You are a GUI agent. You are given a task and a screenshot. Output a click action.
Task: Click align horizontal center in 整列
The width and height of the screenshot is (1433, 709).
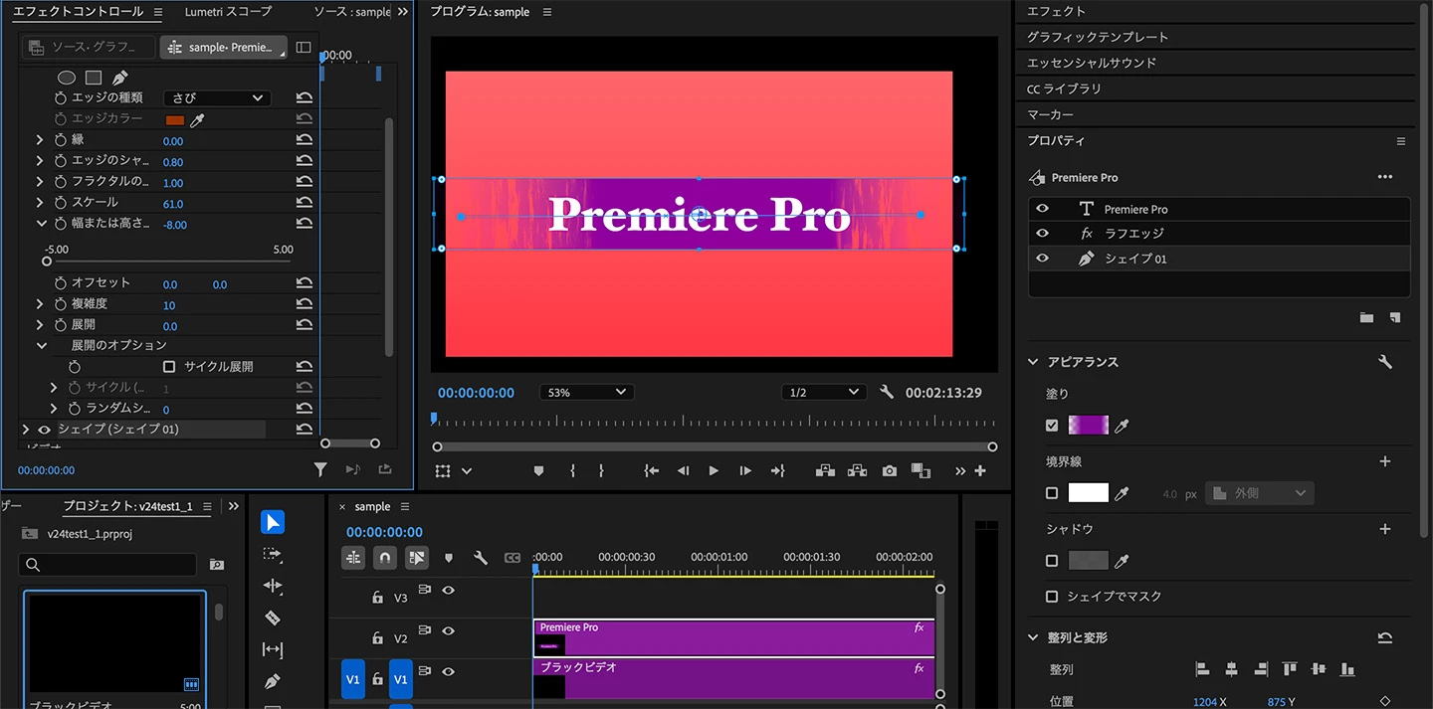[x=1231, y=669]
